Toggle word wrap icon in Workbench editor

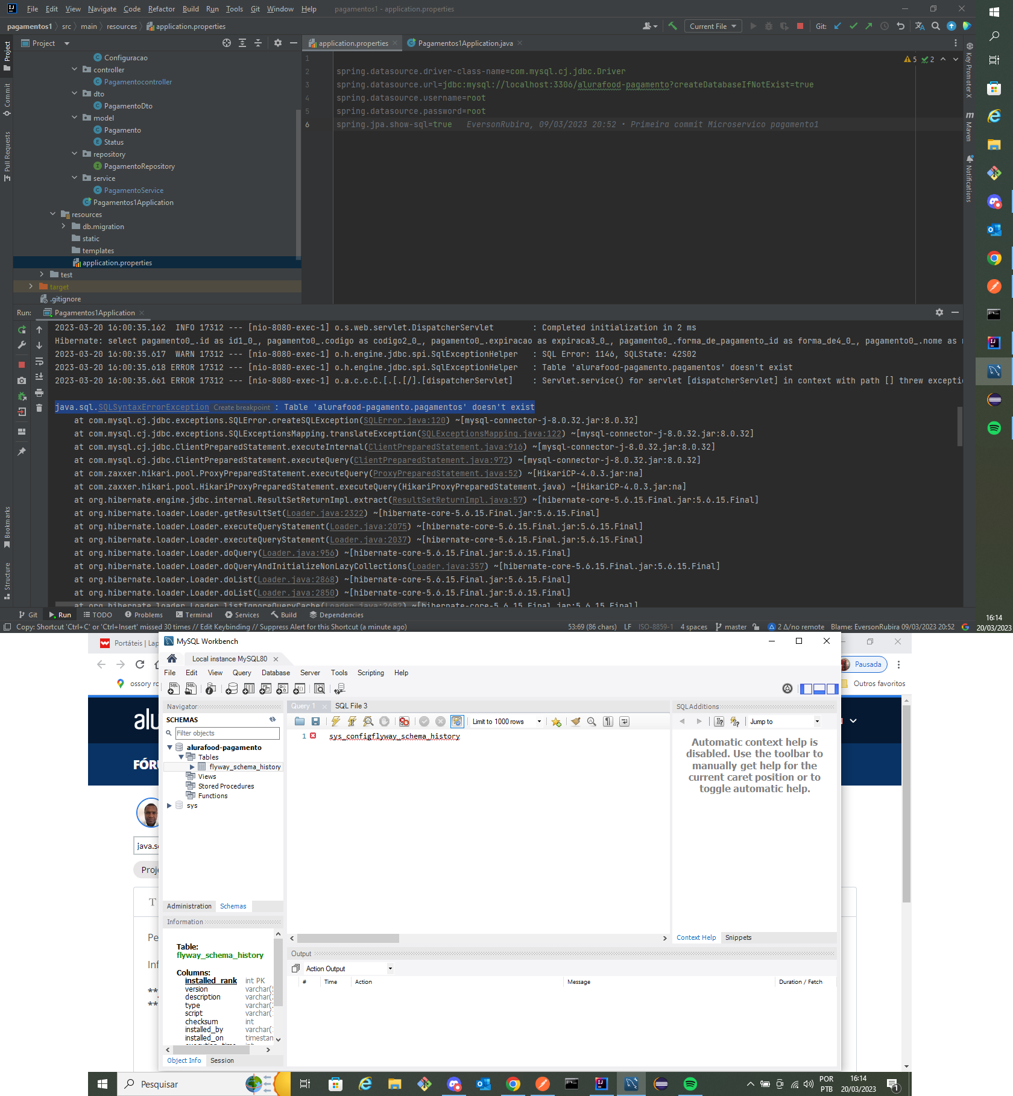point(624,722)
